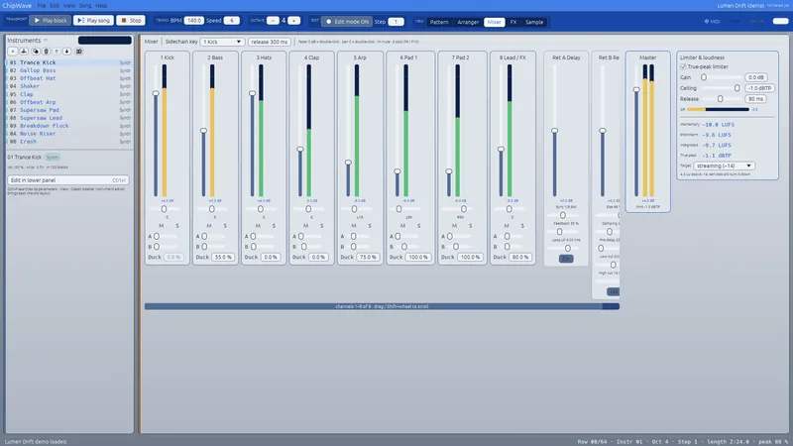Delete the selected instrument with the trash icon
Screen dimensions: 793x446
tap(46, 52)
